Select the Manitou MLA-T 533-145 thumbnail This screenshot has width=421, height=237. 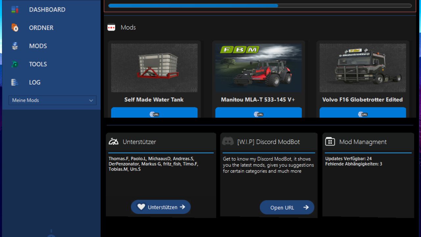259,68
